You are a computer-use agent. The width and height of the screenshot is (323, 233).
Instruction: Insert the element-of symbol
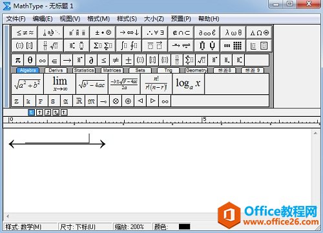(55, 60)
